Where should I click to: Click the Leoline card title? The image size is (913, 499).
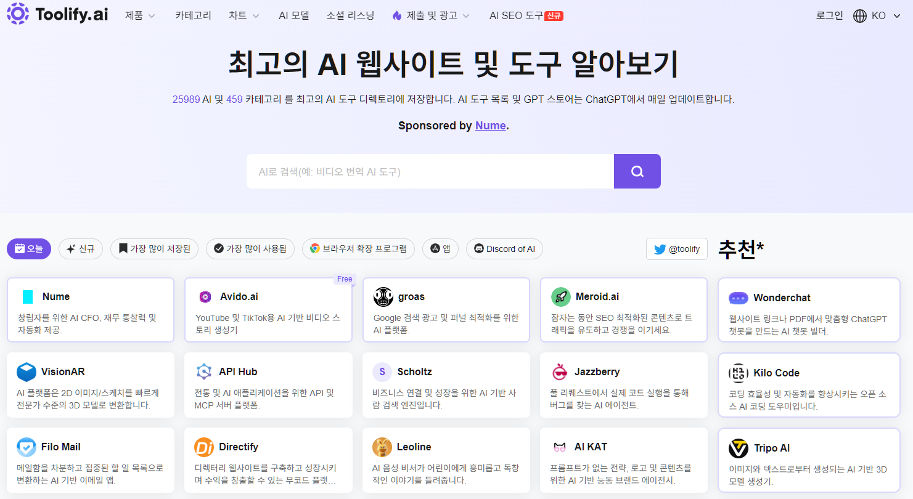pos(414,447)
